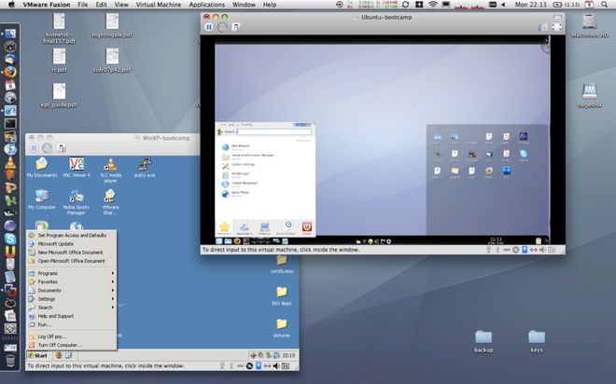Expand the Settings submenu in Start menu

click(72, 299)
